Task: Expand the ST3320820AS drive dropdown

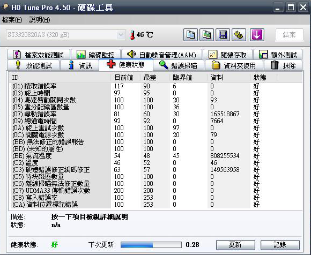Action: pyautogui.click(x=121, y=35)
